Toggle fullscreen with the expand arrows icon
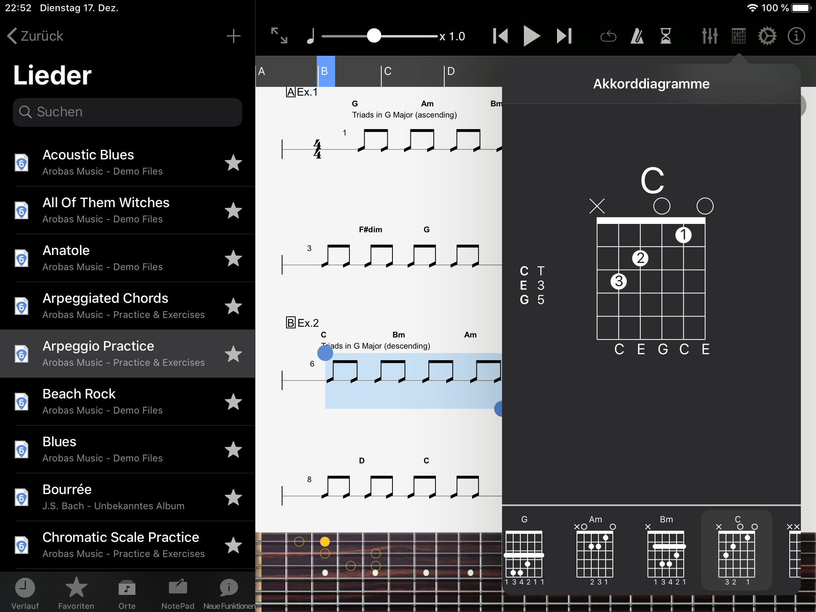 click(x=279, y=36)
